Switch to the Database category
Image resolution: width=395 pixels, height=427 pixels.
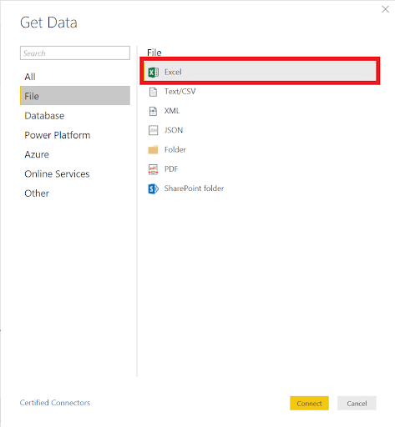point(44,116)
